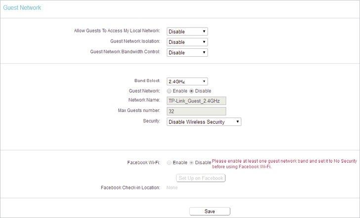Select Disable radio for Facebook Wi-Fi

point(191,163)
